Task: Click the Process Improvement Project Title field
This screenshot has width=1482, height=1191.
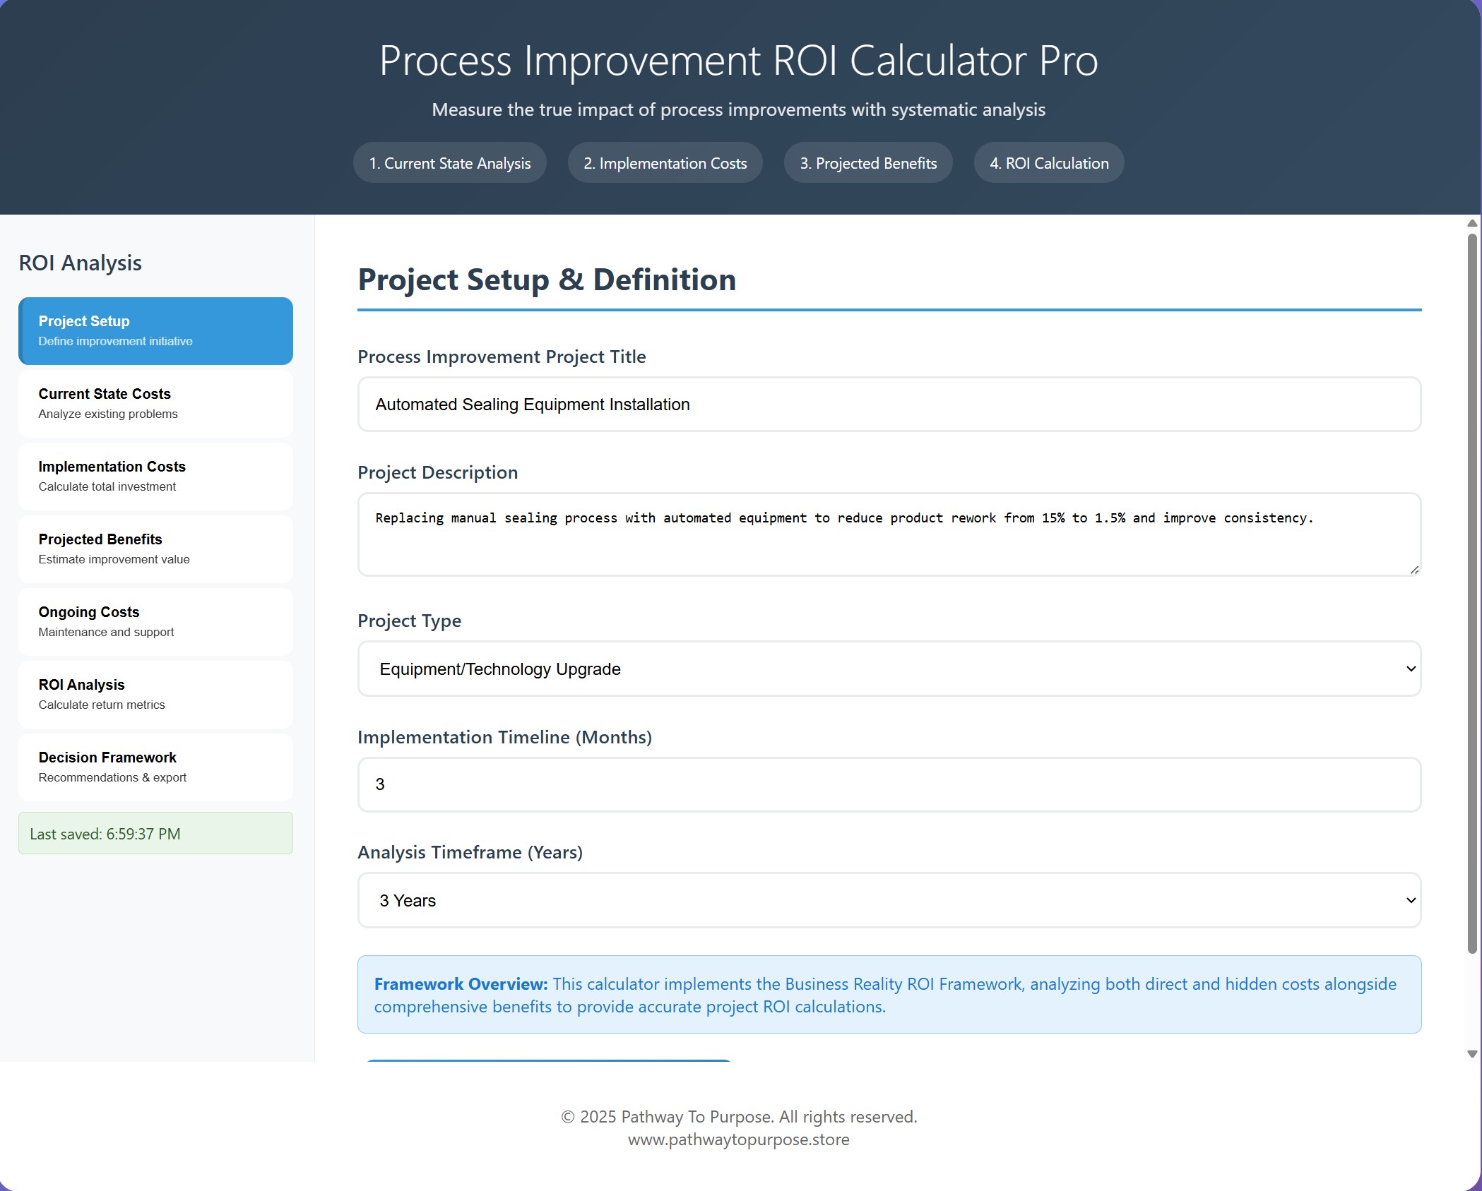Action: click(x=889, y=405)
